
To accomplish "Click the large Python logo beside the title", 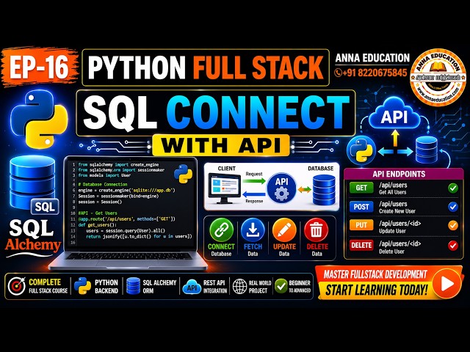I will tap(39, 119).
